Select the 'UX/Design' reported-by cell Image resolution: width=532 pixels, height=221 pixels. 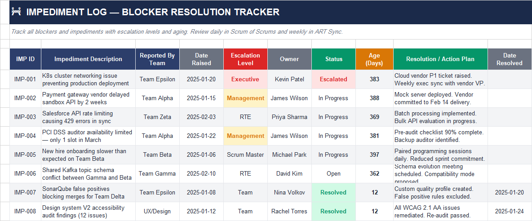(x=157, y=212)
